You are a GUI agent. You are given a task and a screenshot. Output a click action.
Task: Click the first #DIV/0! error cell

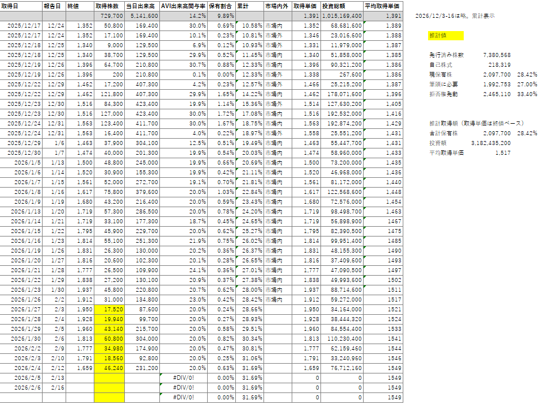coord(184,378)
